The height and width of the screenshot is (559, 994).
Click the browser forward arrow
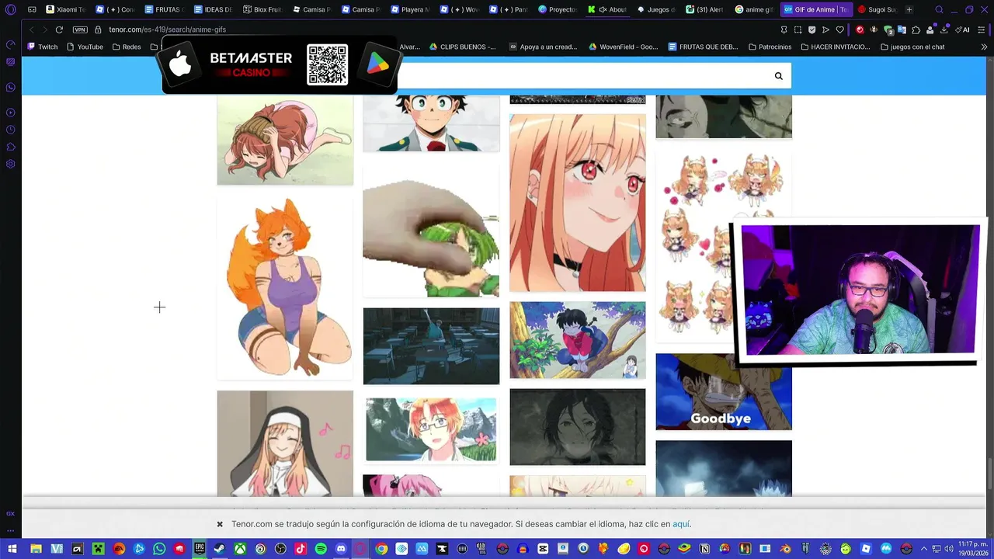(44, 30)
